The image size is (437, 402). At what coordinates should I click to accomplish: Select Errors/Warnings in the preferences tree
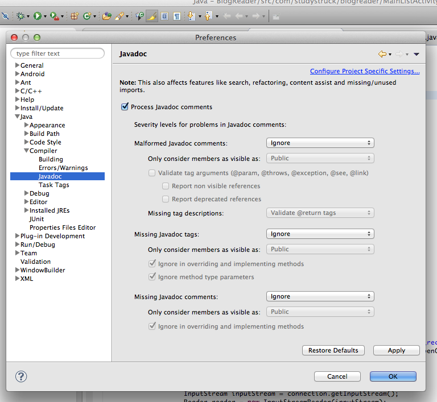tap(63, 168)
